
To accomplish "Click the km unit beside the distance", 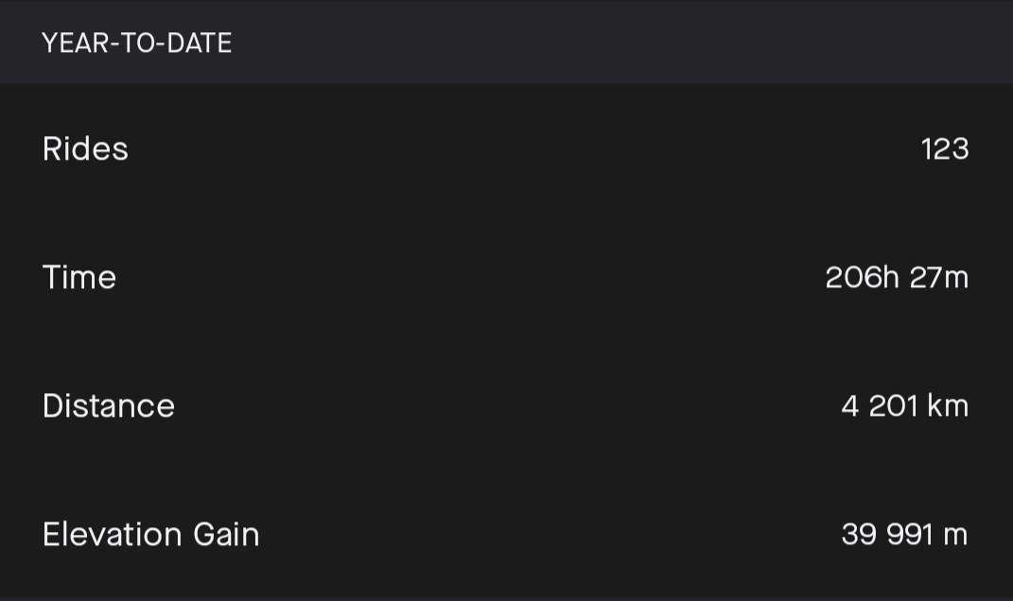I will click(948, 406).
